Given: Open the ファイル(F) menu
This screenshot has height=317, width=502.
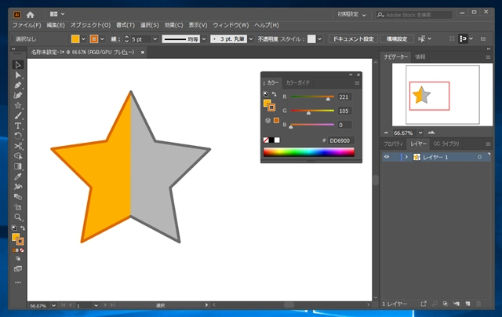Looking at the screenshot, I should click(27, 25).
